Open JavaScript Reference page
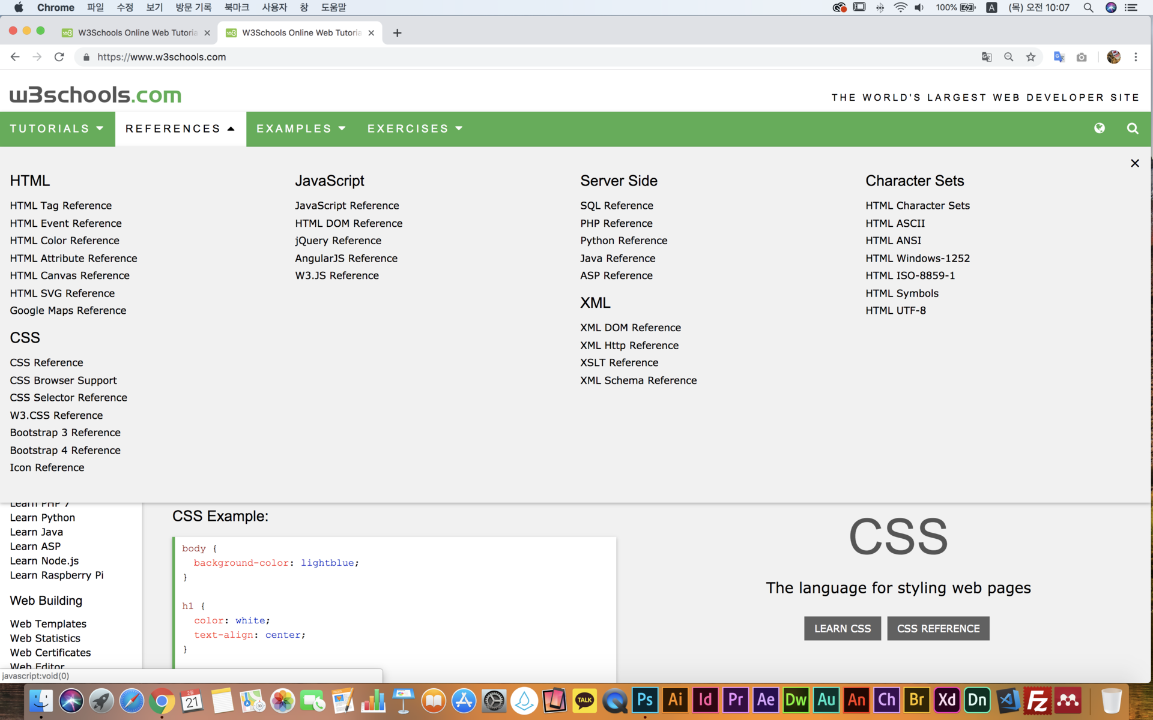The image size is (1153, 720). tap(347, 206)
